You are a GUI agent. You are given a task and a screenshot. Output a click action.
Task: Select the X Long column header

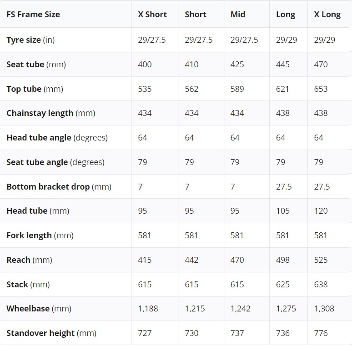[327, 15]
